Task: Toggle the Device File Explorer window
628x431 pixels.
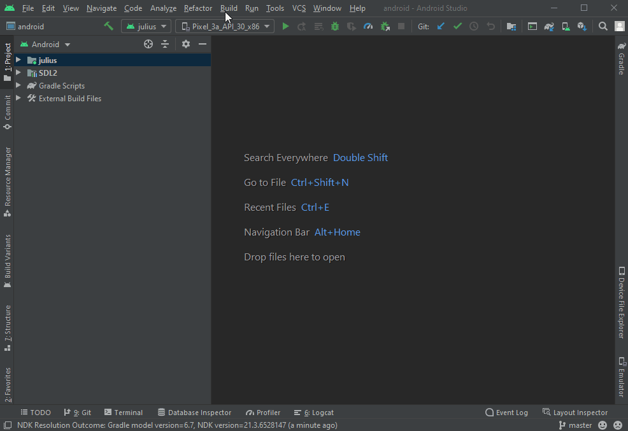Action: pos(621,302)
